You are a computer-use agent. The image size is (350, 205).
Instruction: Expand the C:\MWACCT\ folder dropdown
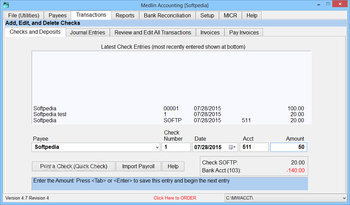pyautogui.click(x=344, y=198)
